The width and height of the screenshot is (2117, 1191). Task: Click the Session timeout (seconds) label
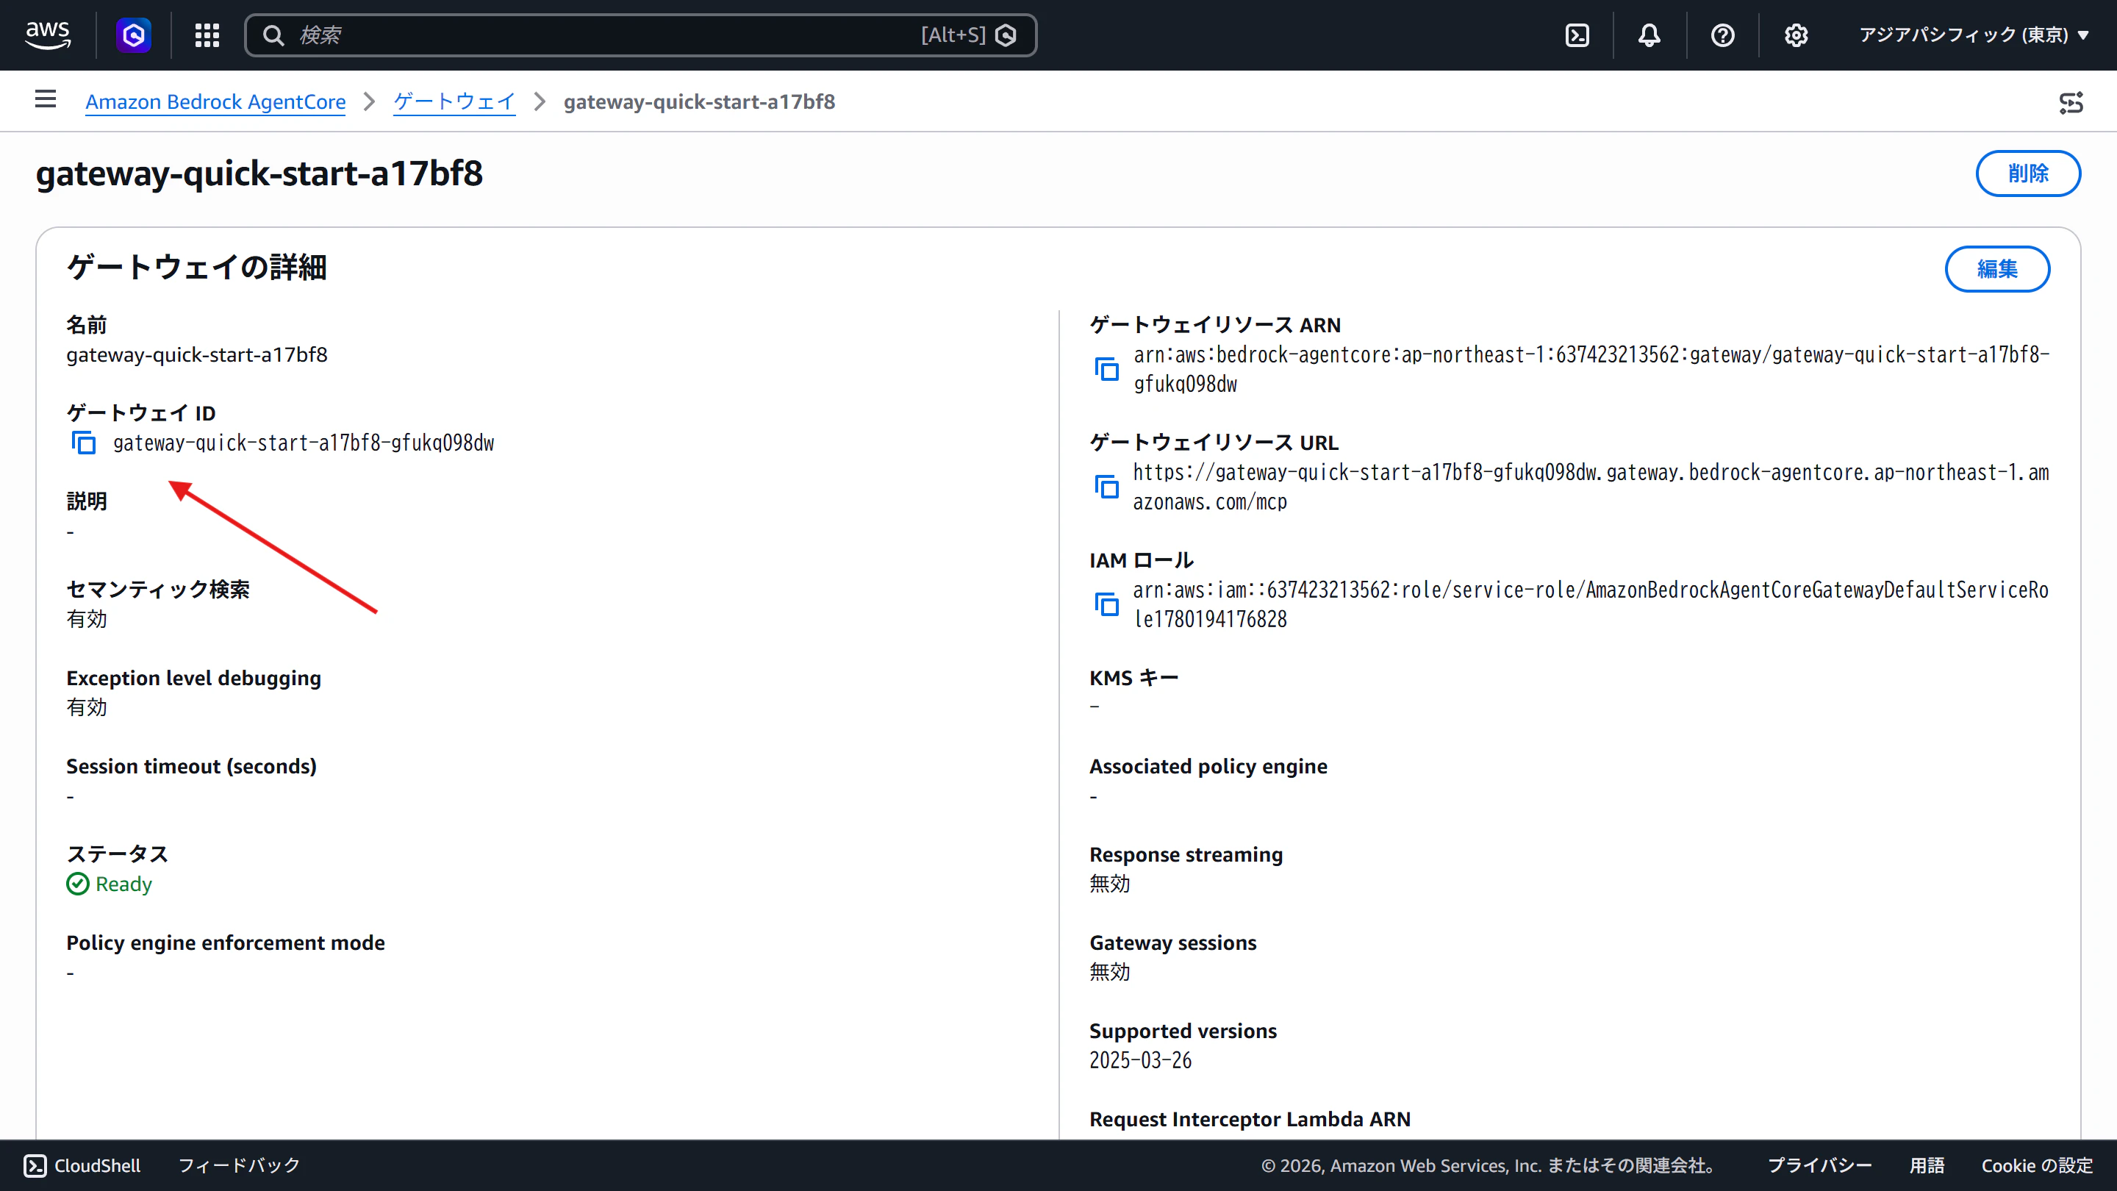point(191,766)
